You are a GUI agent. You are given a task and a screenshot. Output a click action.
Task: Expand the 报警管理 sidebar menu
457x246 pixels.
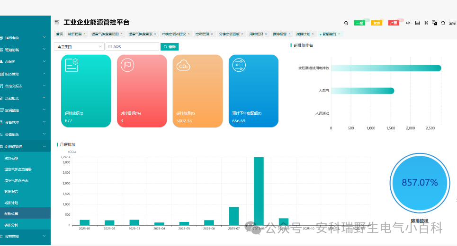pos(26,237)
